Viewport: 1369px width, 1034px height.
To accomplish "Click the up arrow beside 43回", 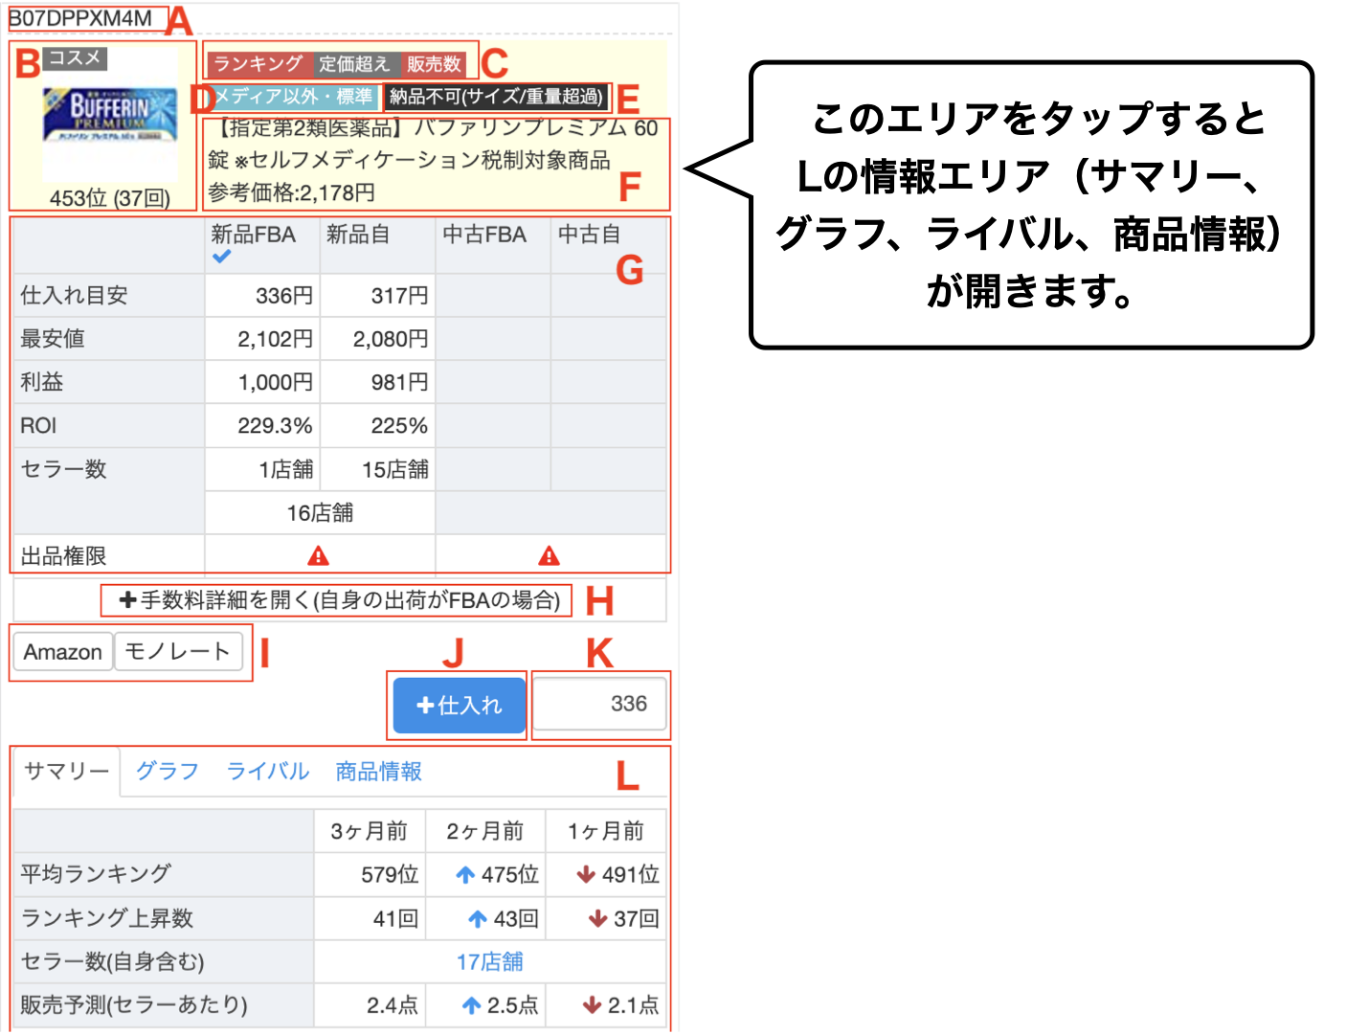I will [478, 918].
